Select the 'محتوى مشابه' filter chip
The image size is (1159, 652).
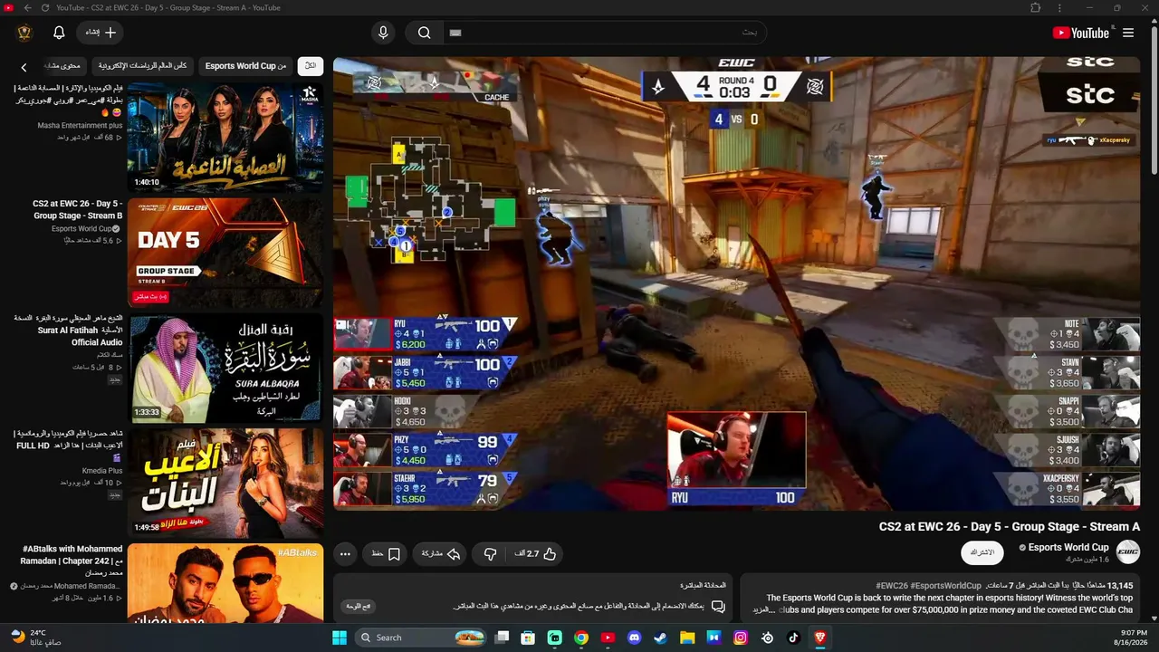pyautogui.click(x=62, y=66)
